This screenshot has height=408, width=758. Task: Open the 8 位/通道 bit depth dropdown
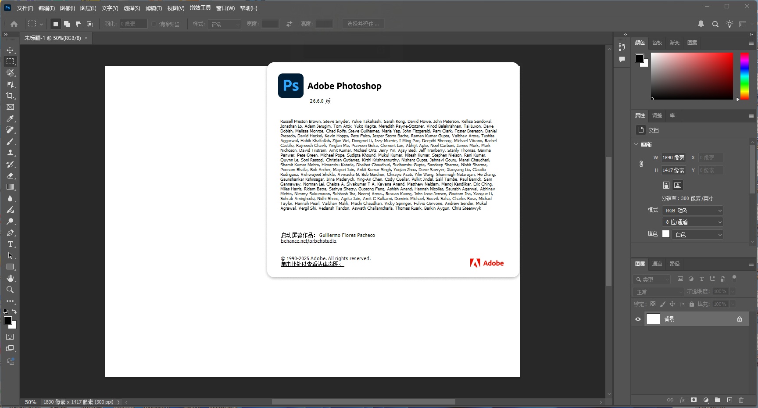coord(692,222)
